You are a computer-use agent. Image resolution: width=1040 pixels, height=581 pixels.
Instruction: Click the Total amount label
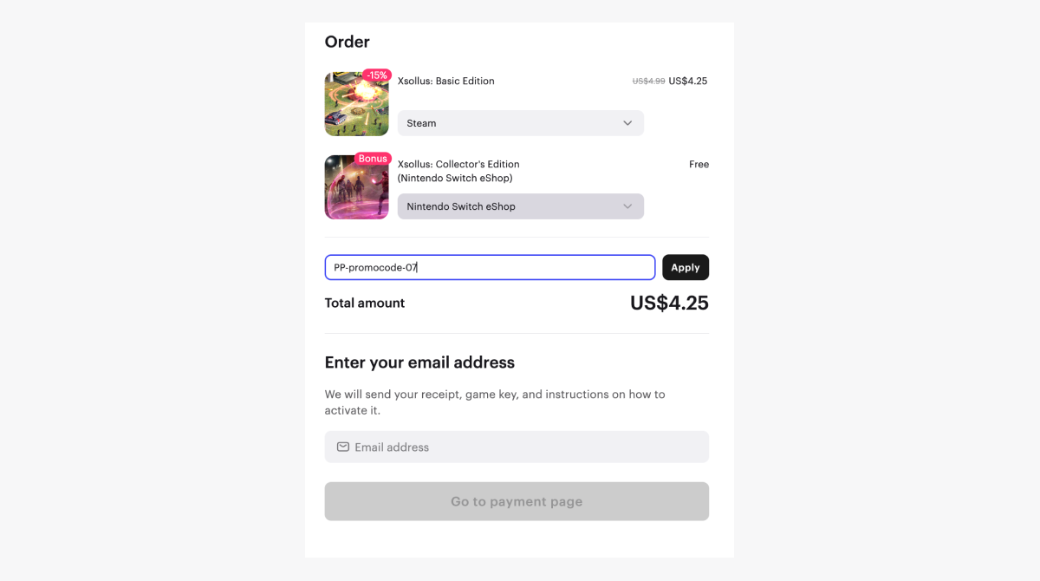point(364,303)
